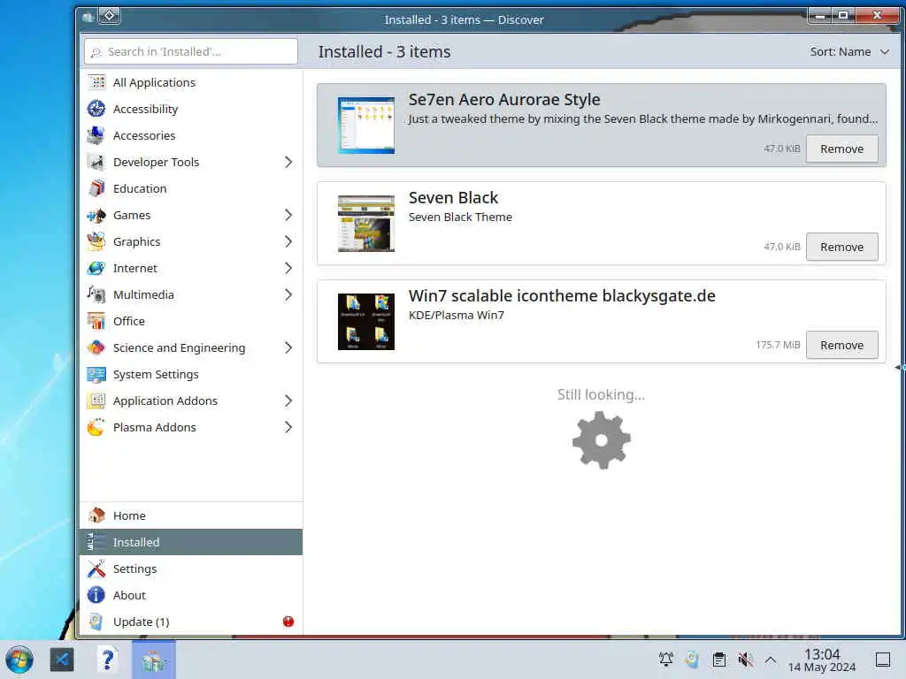The width and height of the screenshot is (906, 679).
Task: Click the Games category icon
Action: point(96,216)
